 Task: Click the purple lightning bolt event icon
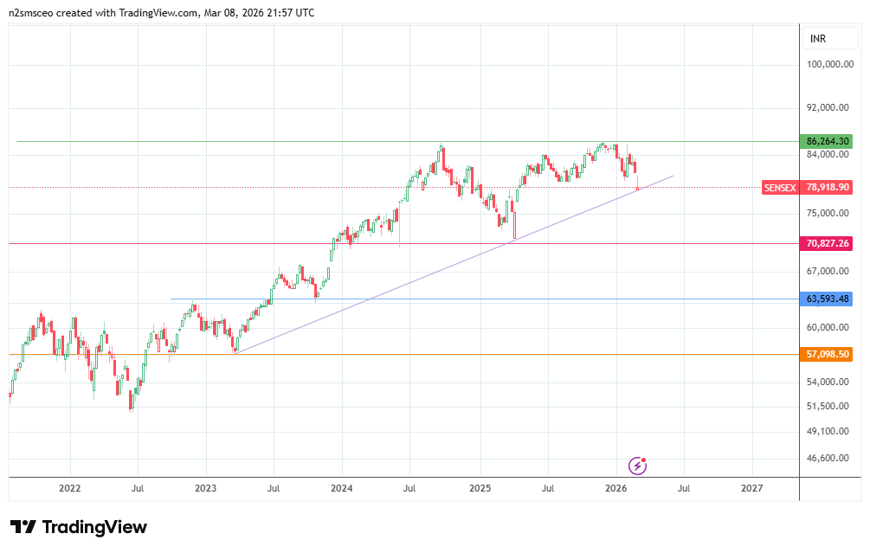[637, 466]
